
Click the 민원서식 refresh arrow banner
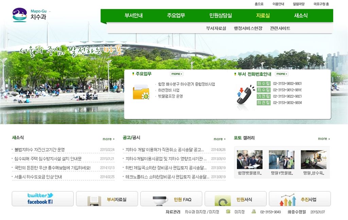coord(235,199)
